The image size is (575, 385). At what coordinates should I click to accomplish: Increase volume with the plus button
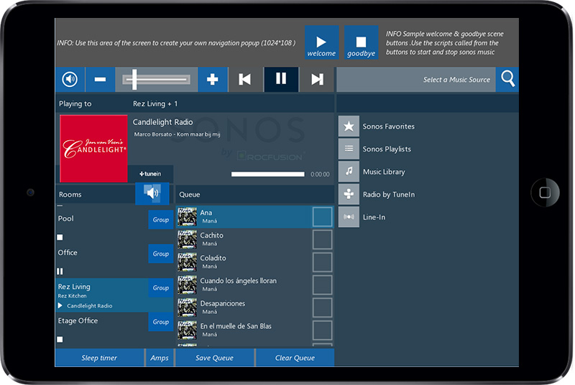tap(213, 80)
